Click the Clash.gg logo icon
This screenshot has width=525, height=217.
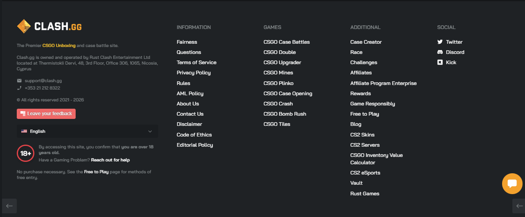pyautogui.click(x=24, y=27)
